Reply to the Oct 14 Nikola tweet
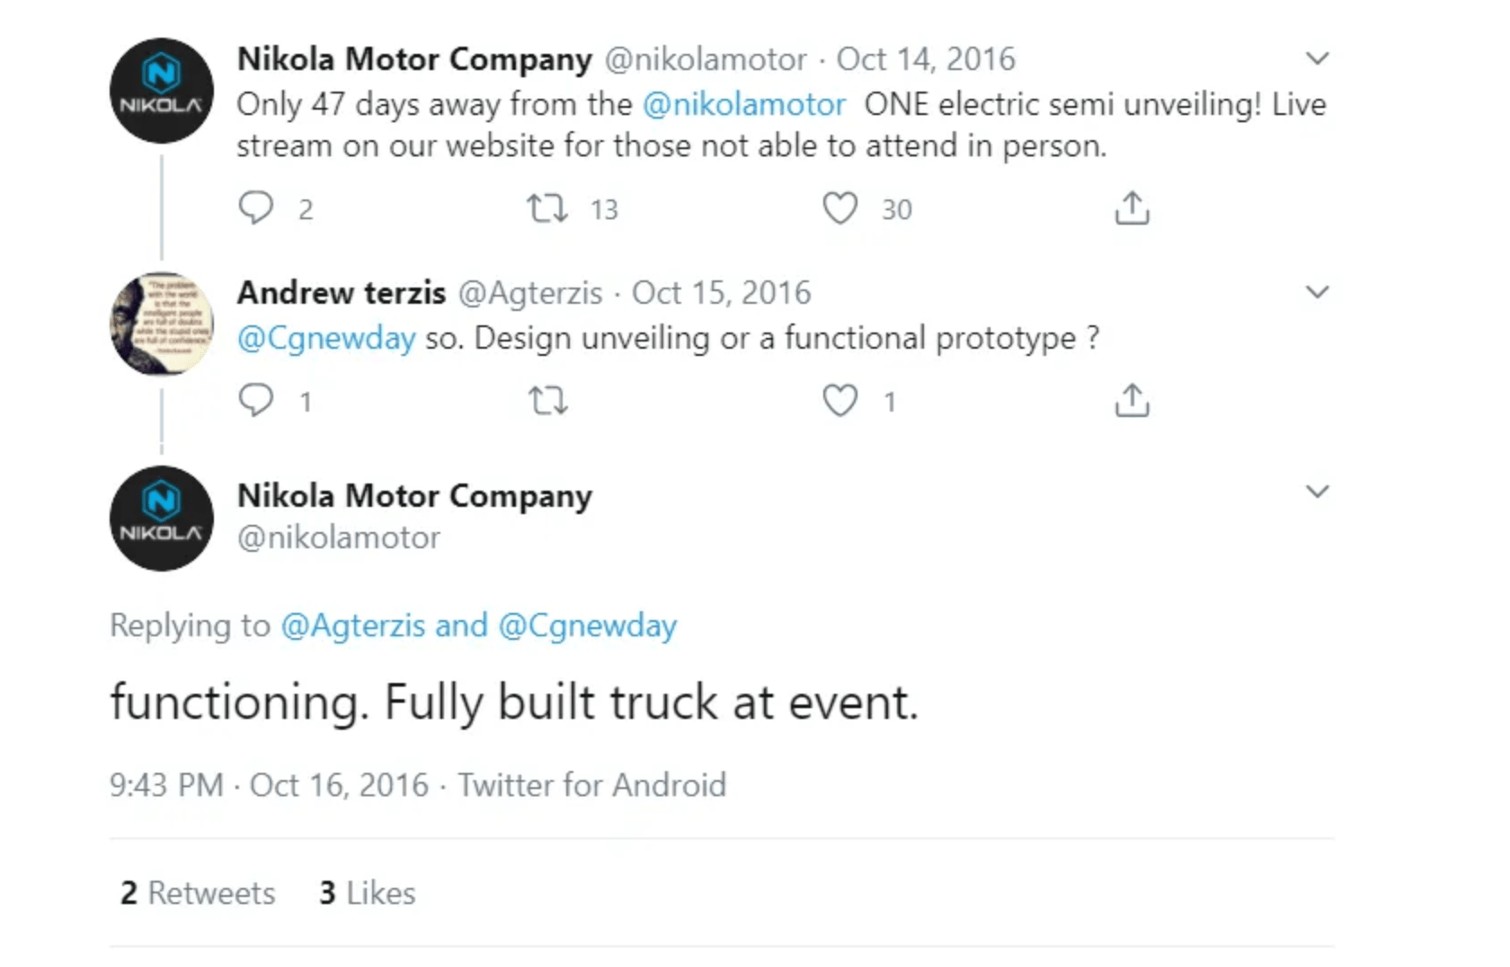1510x967 pixels. point(256,208)
